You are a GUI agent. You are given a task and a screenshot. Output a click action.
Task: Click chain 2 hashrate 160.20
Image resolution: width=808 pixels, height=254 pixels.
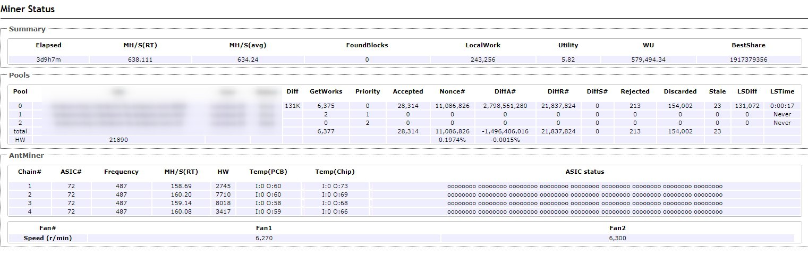(181, 194)
